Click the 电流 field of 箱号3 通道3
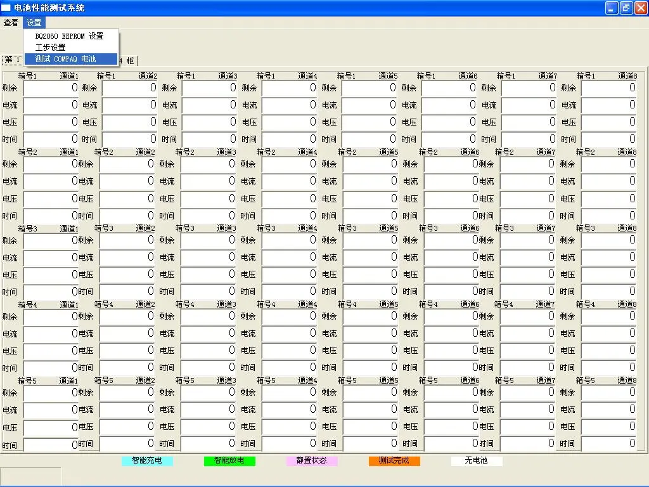Image resolution: width=649 pixels, height=487 pixels. point(208,257)
